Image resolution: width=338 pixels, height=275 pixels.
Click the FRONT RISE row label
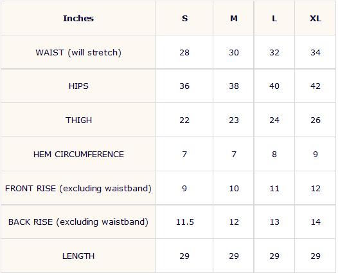click(78, 188)
